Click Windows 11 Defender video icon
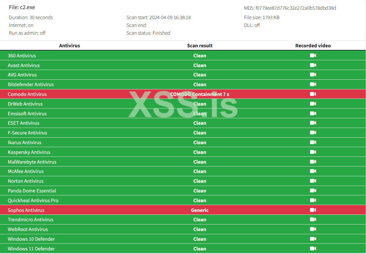The height and width of the screenshot is (254, 366). point(313,248)
